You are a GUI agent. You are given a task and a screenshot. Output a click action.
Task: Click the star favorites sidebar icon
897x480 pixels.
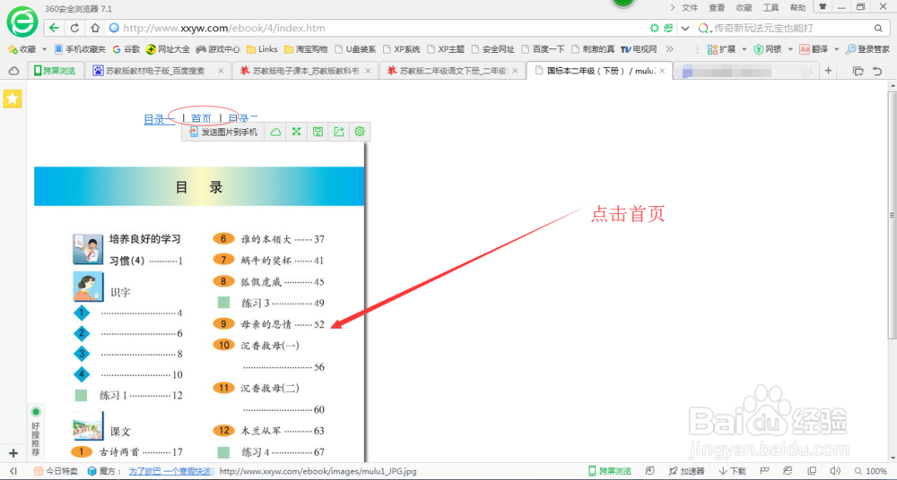tap(13, 99)
